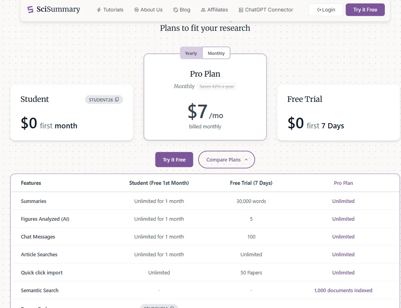Click the Affiliates people icon
The width and height of the screenshot is (401, 308).
tap(203, 10)
